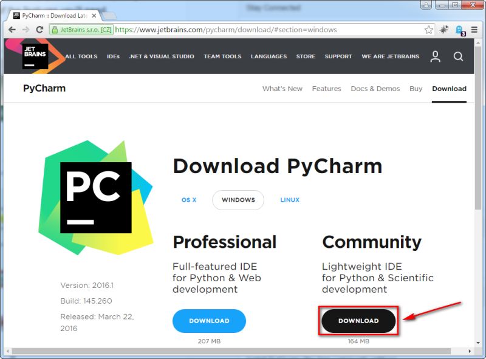The image size is (486, 359).
Task: Click inside the browser address bar
Action: click(x=243, y=29)
